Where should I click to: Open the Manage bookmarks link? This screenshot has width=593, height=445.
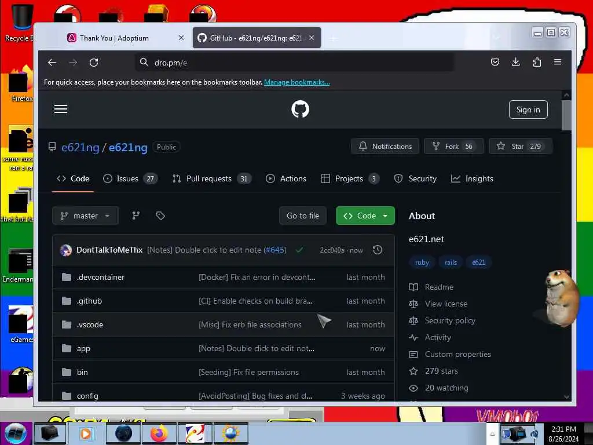(x=297, y=82)
